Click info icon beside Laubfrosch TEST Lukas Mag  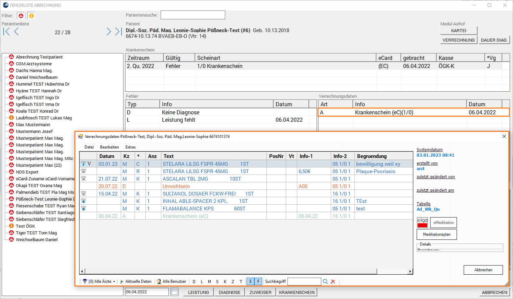(11, 118)
